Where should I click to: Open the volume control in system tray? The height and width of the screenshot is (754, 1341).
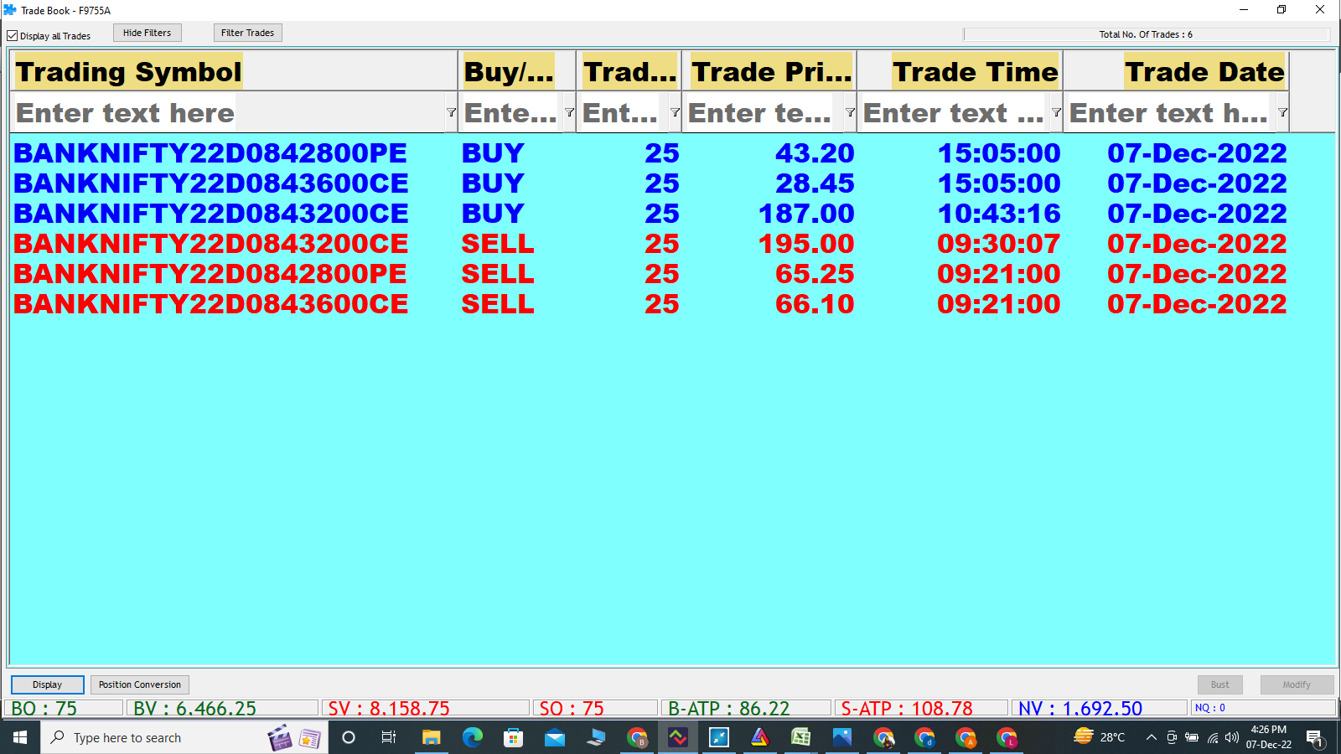pos(1231,737)
